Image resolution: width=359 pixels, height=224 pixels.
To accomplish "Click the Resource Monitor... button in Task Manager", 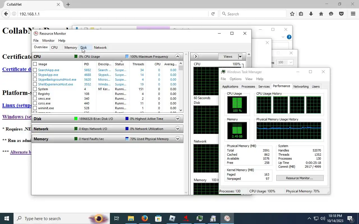I will pyautogui.click(x=300, y=178).
